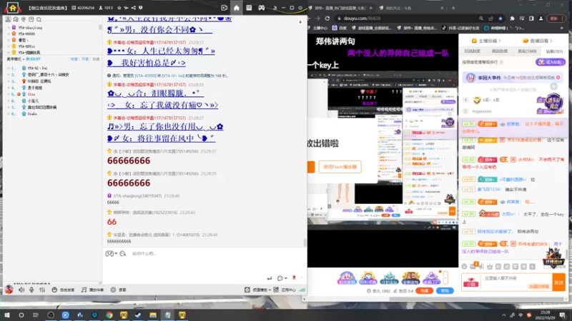Click the flower gift icon in YY chat

(x=294, y=278)
